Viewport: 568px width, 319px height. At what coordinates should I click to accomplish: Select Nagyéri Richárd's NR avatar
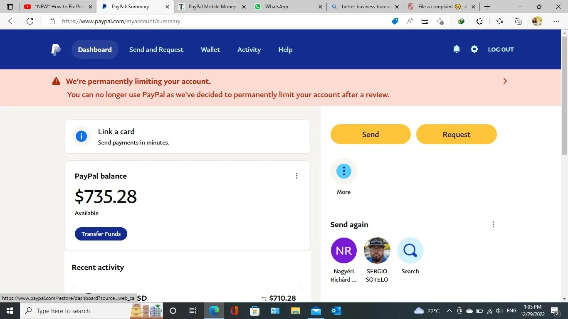click(343, 250)
